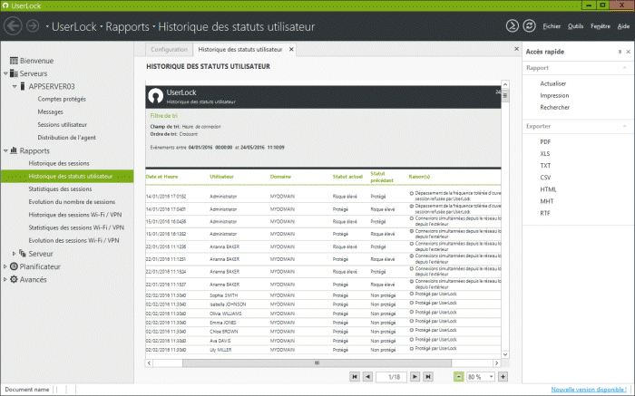Jump to last report page
Image resolution: width=635 pixels, height=396 pixels.
[428, 377]
